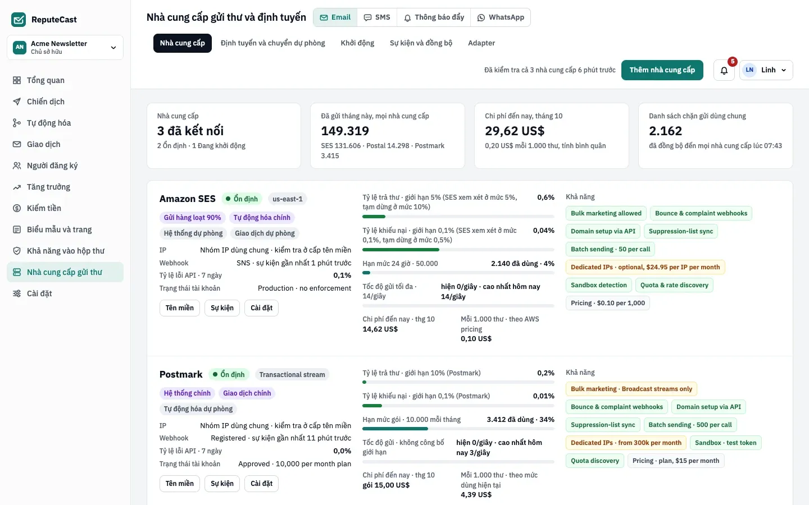Open the Linh user menu chevron
This screenshot has width=809, height=505.
[784, 70]
